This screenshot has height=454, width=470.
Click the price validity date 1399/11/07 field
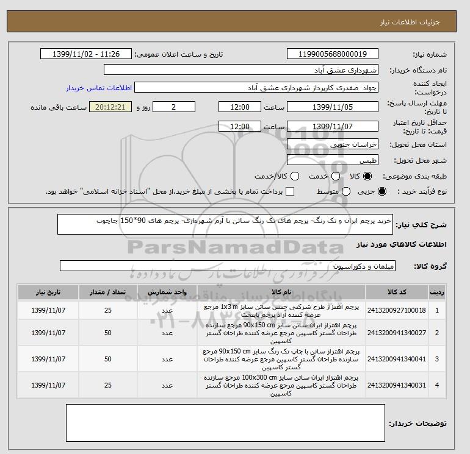(333, 126)
